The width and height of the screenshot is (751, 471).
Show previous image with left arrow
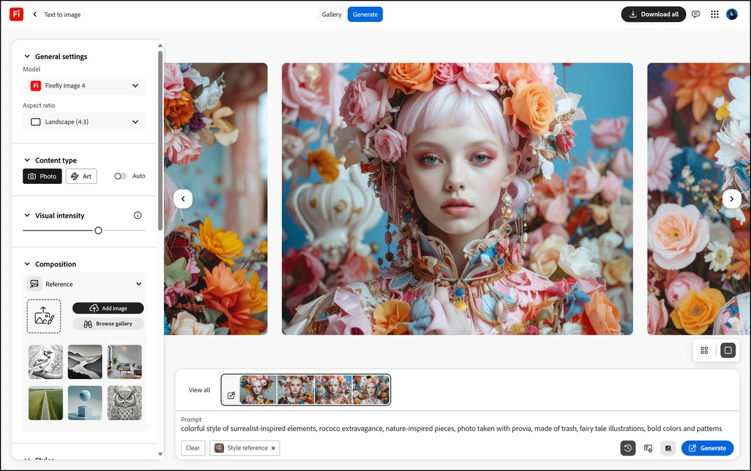[183, 199]
